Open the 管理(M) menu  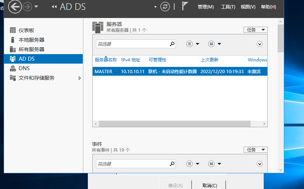point(206,7)
